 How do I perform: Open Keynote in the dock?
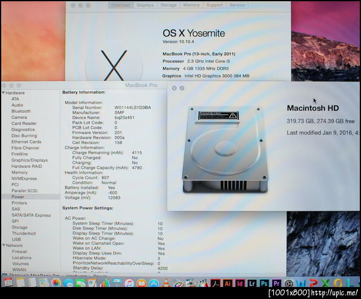click(117, 282)
